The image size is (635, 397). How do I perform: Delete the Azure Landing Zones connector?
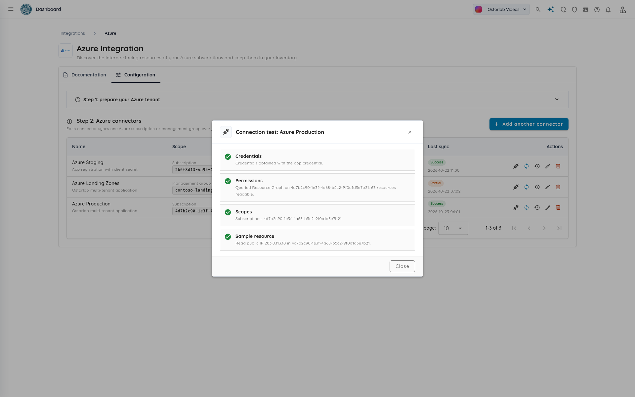point(558,187)
